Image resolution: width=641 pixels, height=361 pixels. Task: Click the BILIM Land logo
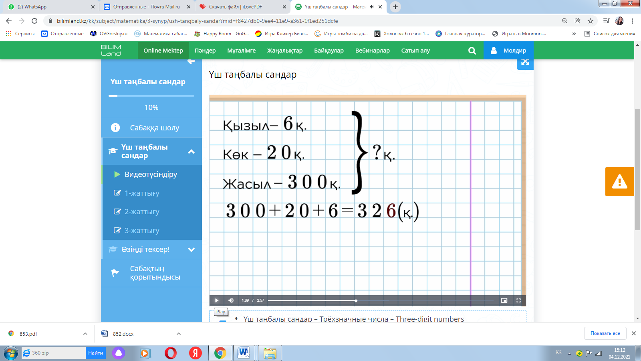click(x=111, y=51)
